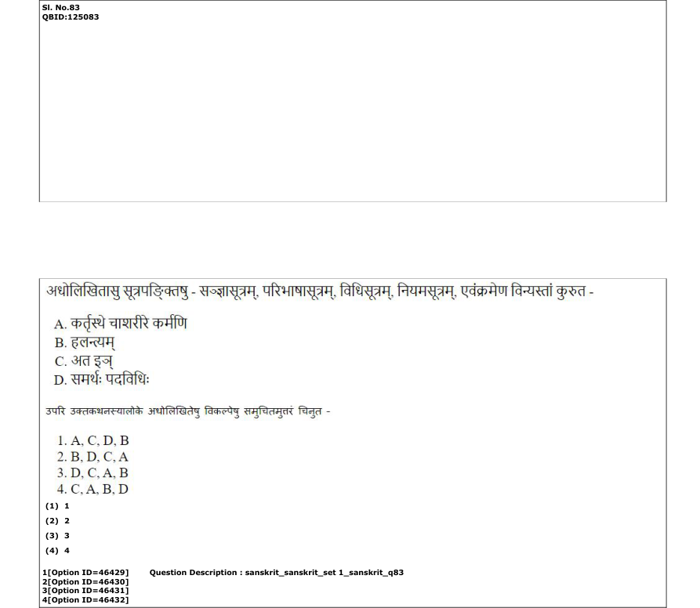Select the "Question Description" line for sanskrit_q83
Image resolution: width=700 pixels, height=608 pixels.
click(277, 572)
